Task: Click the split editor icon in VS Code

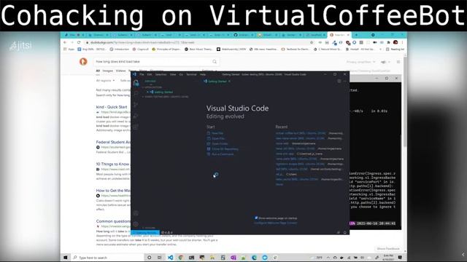Action: tap(339, 81)
